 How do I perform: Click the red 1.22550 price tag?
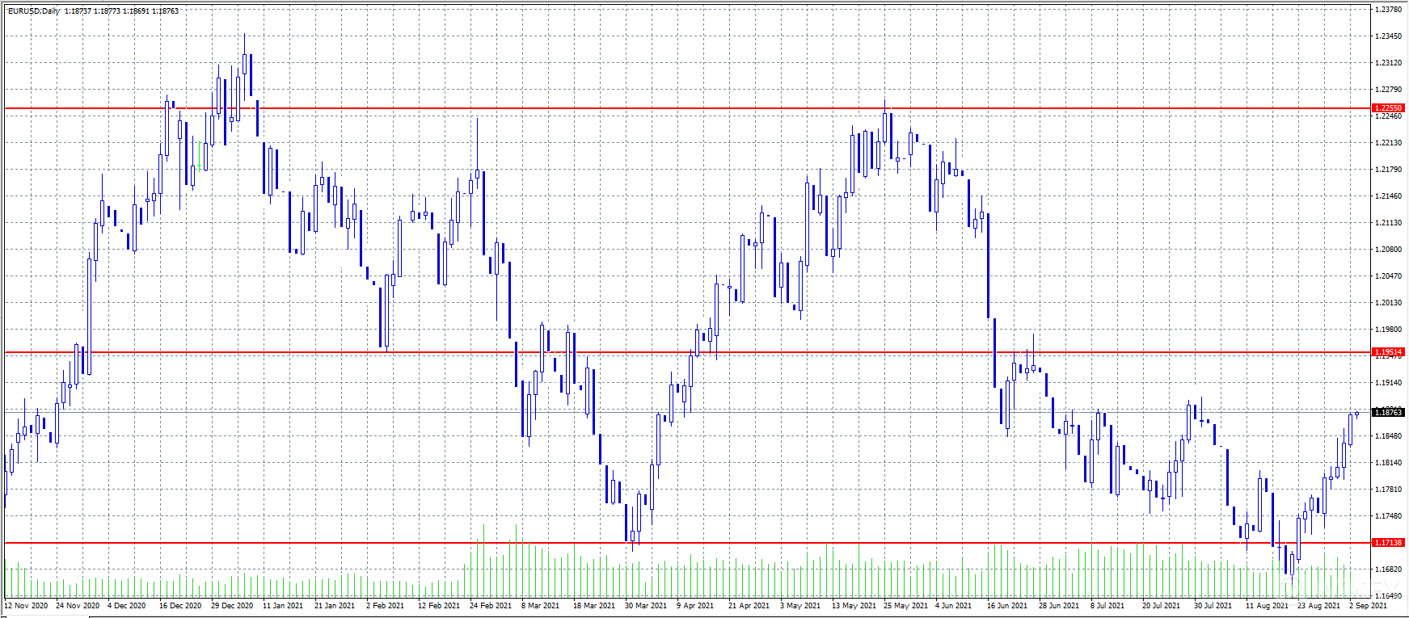[1388, 108]
